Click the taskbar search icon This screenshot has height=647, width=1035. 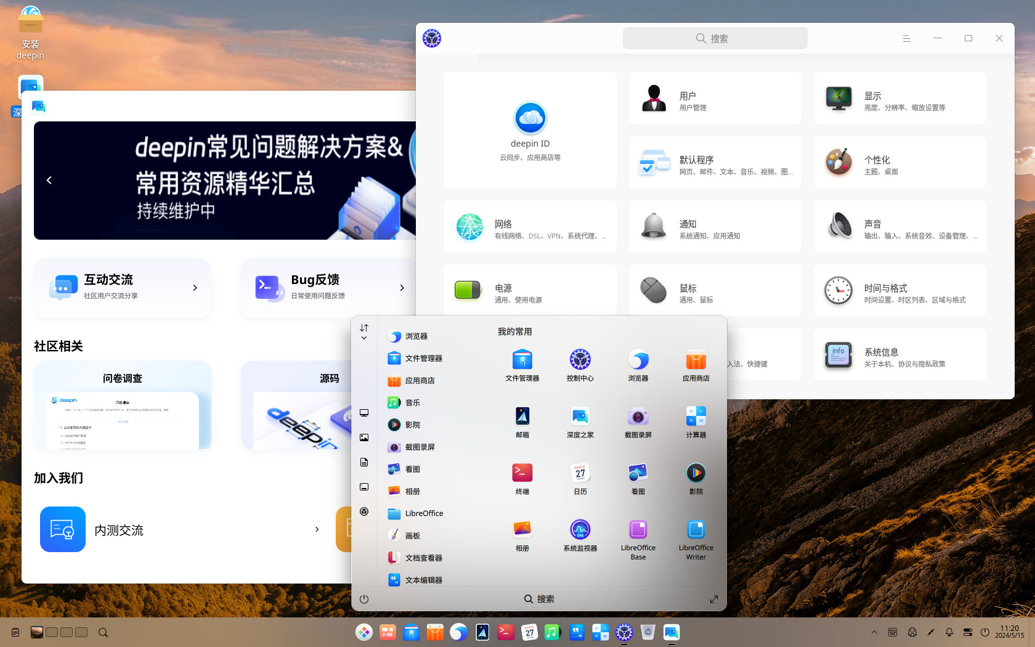pyautogui.click(x=103, y=632)
